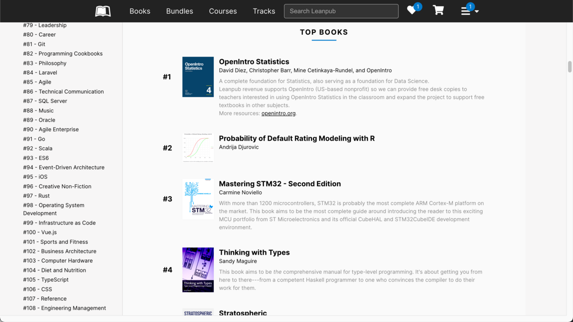Select category #96 - Creative Non-Fiction
Viewport: 573px width, 322px height.
[57, 186]
